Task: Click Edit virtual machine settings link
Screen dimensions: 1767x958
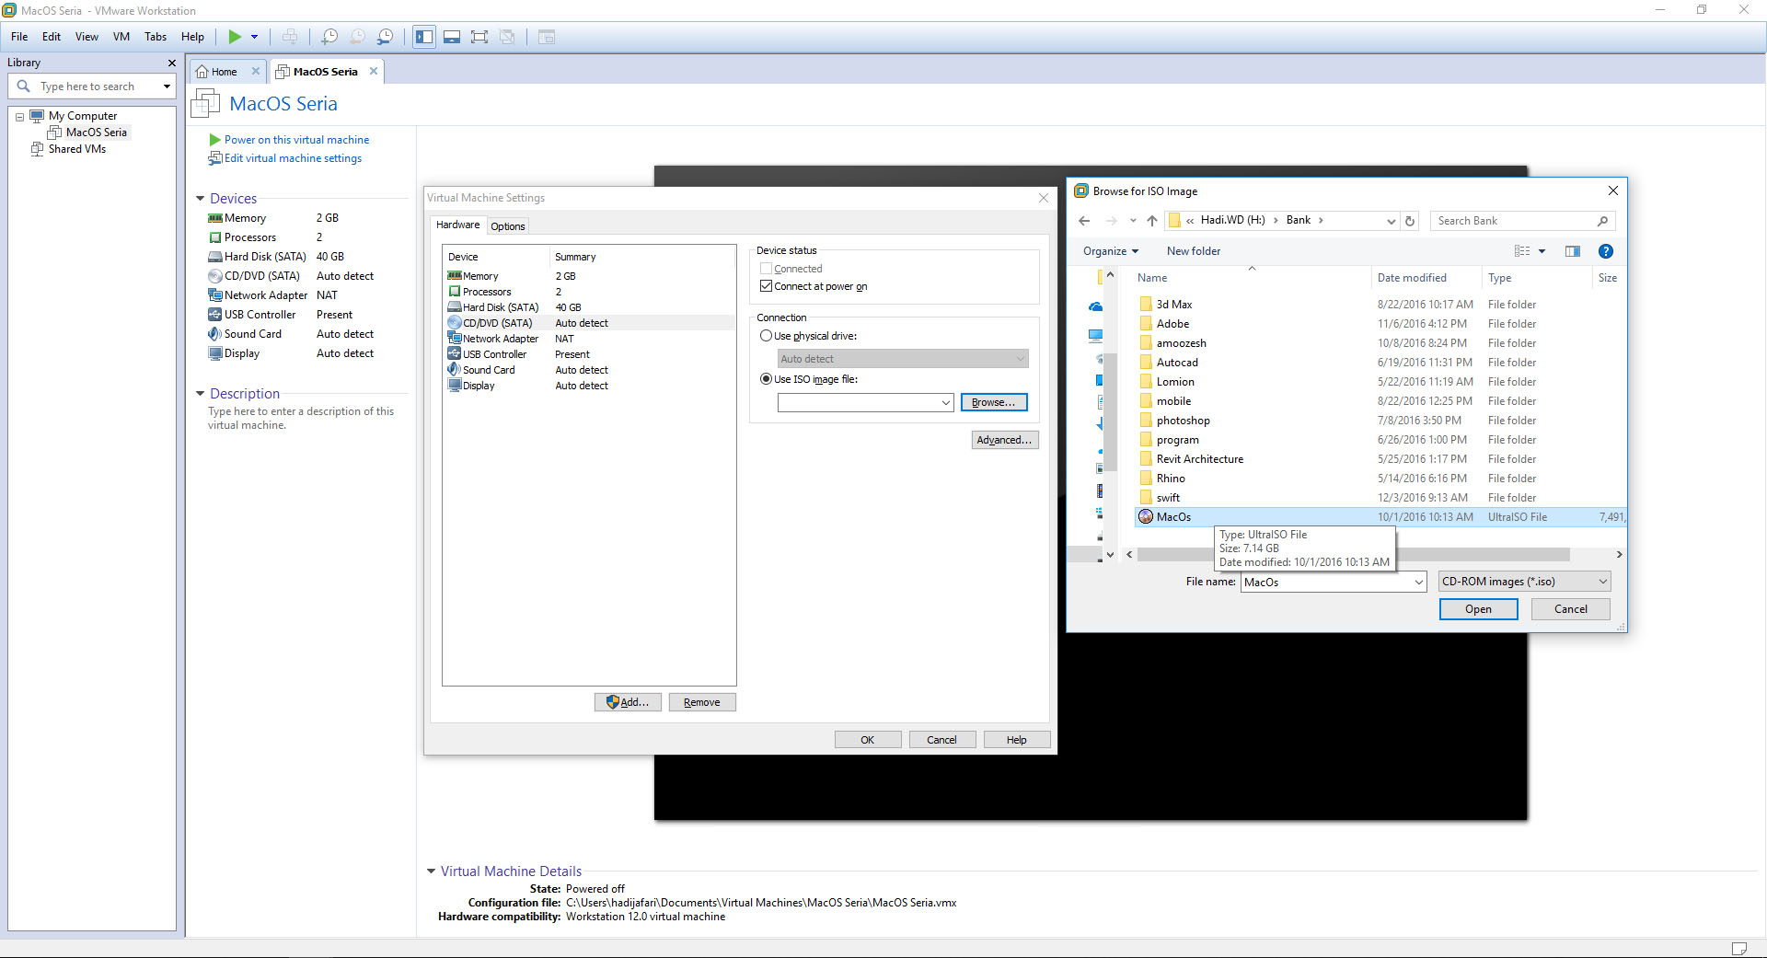Action: click(293, 158)
